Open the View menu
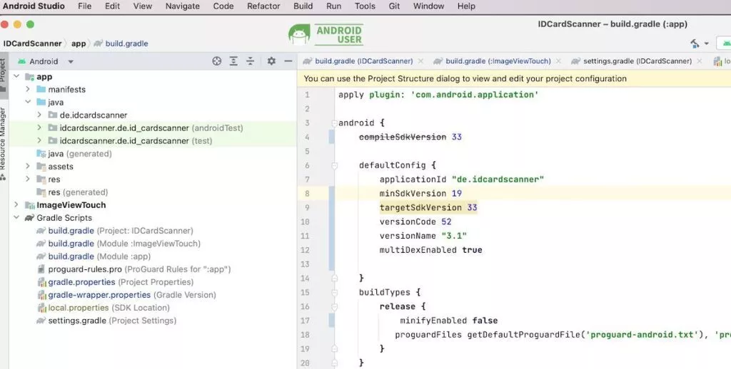The width and height of the screenshot is (731, 369). [x=143, y=6]
